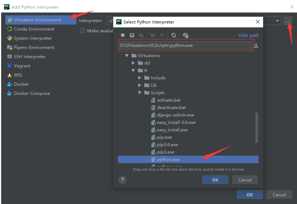Click the Include folder icon

pos(147,78)
